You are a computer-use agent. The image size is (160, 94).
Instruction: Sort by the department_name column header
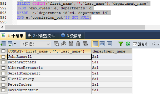coord(112,51)
